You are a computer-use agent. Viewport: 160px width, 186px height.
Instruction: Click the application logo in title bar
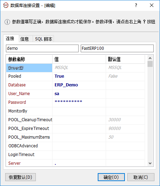[6, 5]
